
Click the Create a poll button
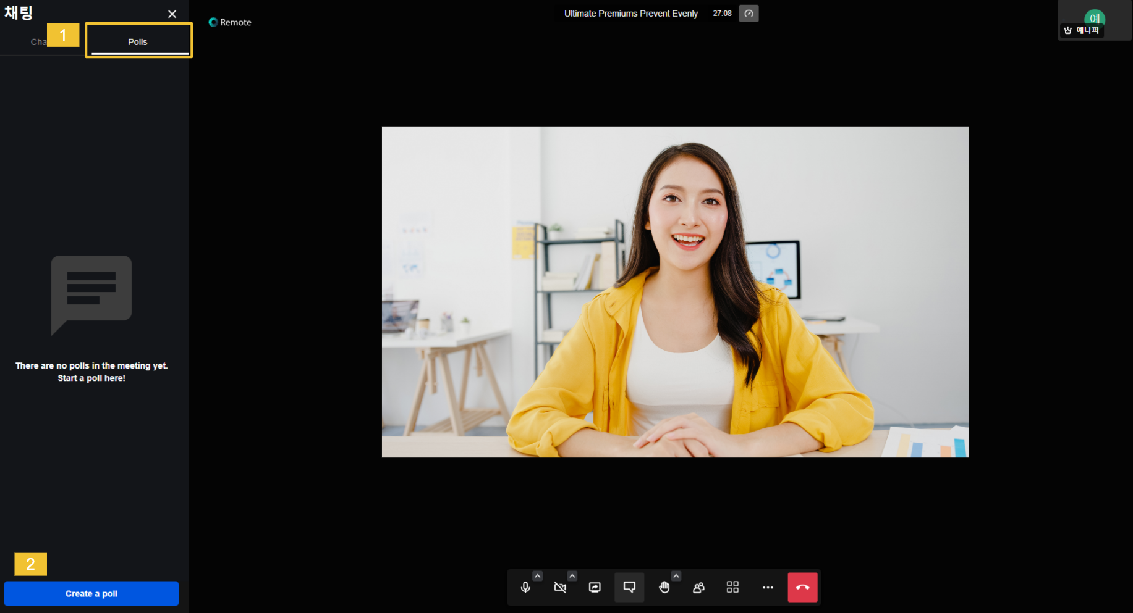pyautogui.click(x=91, y=593)
